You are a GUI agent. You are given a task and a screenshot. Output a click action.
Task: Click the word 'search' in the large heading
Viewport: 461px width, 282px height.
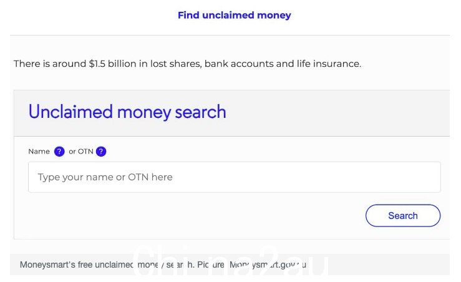point(200,112)
